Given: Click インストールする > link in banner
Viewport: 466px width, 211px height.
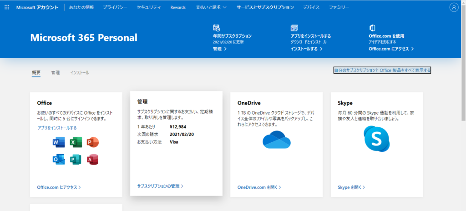Looking at the screenshot, I should click(x=307, y=49).
